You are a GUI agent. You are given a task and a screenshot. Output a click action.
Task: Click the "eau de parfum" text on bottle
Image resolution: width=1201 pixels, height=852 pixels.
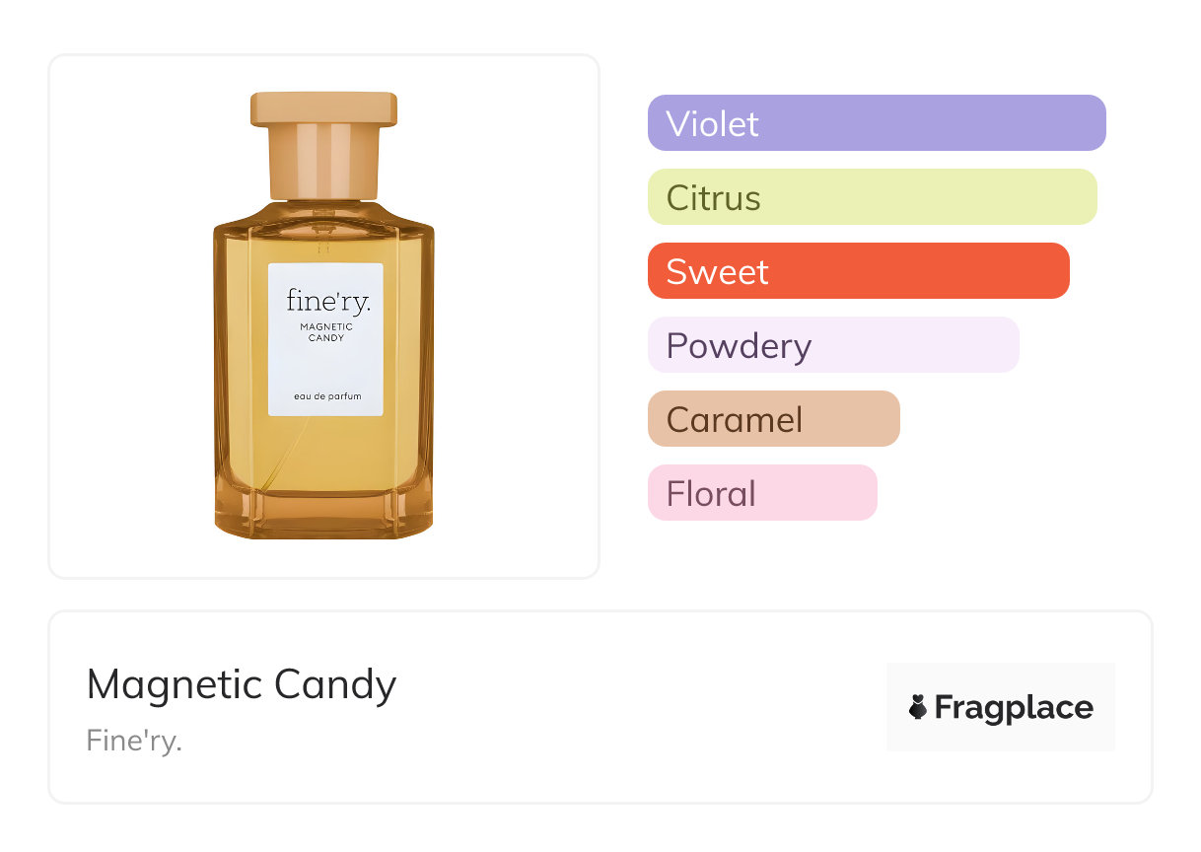[327, 396]
